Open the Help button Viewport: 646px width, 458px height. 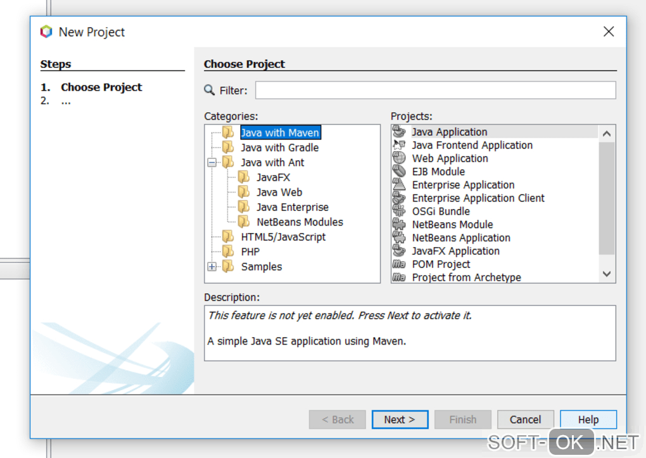pos(588,419)
